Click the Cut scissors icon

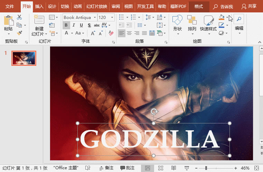pos(19,17)
